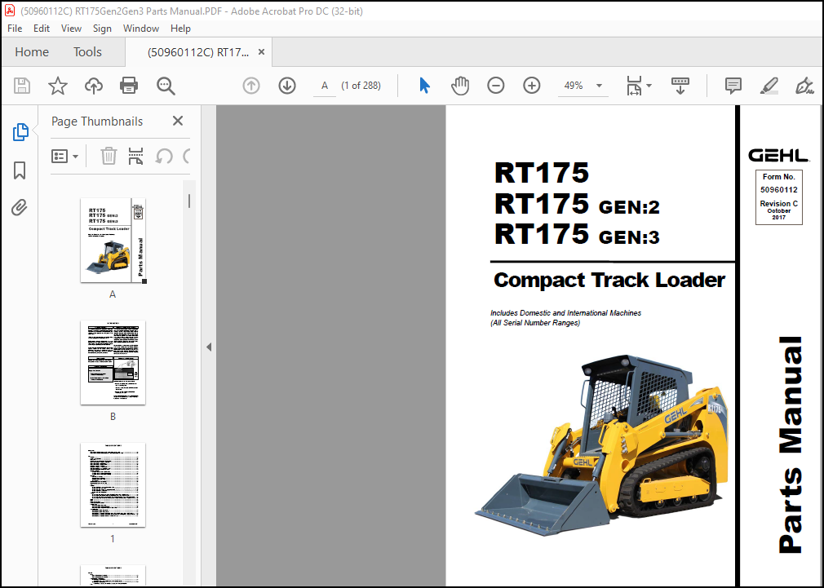The width and height of the screenshot is (824, 588).
Task: Activate the Hand pan tool
Action: (460, 85)
